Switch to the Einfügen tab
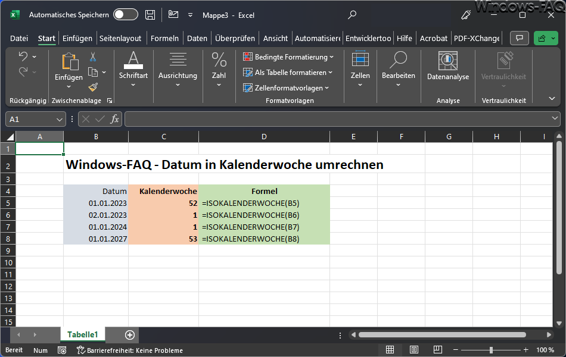The width and height of the screenshot is (566, 357). coord(77,38)
